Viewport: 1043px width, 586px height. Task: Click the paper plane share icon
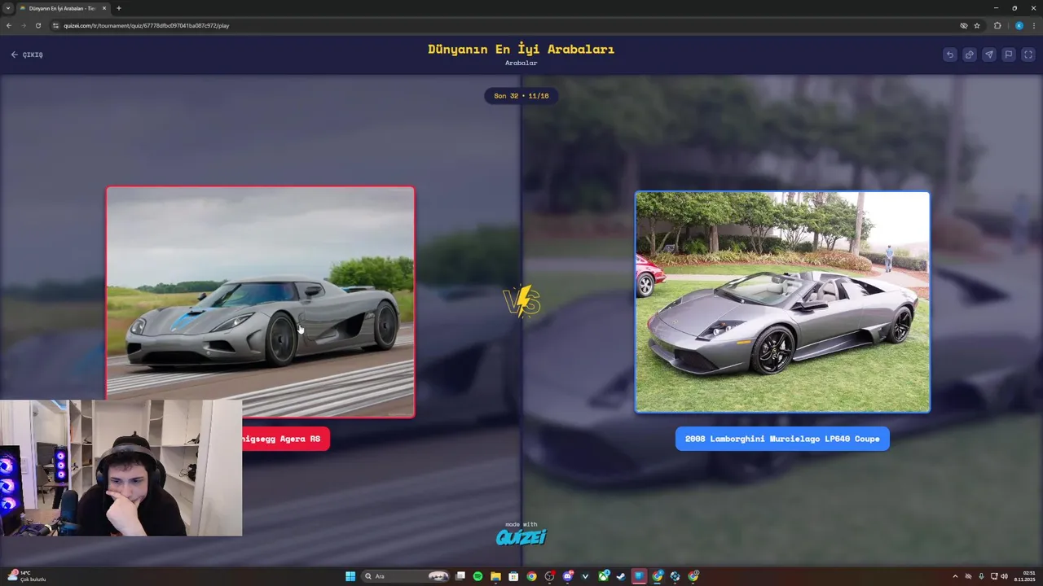click(x=988, y=55)
